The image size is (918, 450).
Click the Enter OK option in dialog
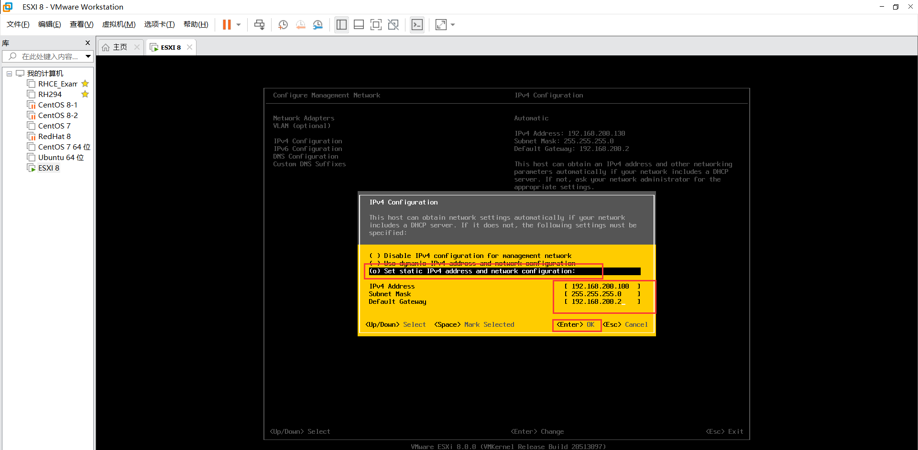coord(576,325)
